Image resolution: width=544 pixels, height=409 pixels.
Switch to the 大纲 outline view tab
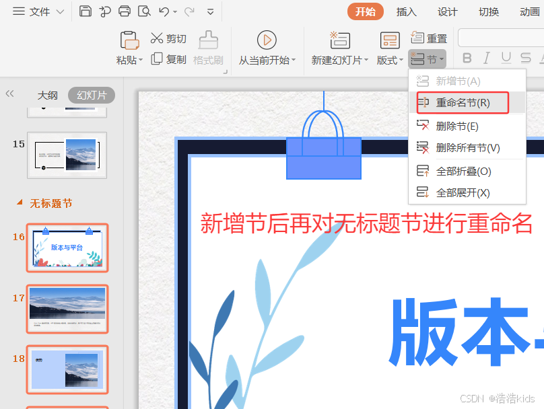[x=47, y=95]
